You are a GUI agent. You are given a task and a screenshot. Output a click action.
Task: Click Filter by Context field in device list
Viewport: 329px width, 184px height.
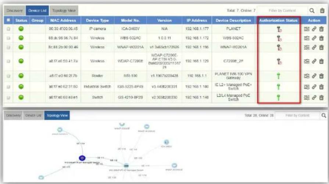(282, 11)
